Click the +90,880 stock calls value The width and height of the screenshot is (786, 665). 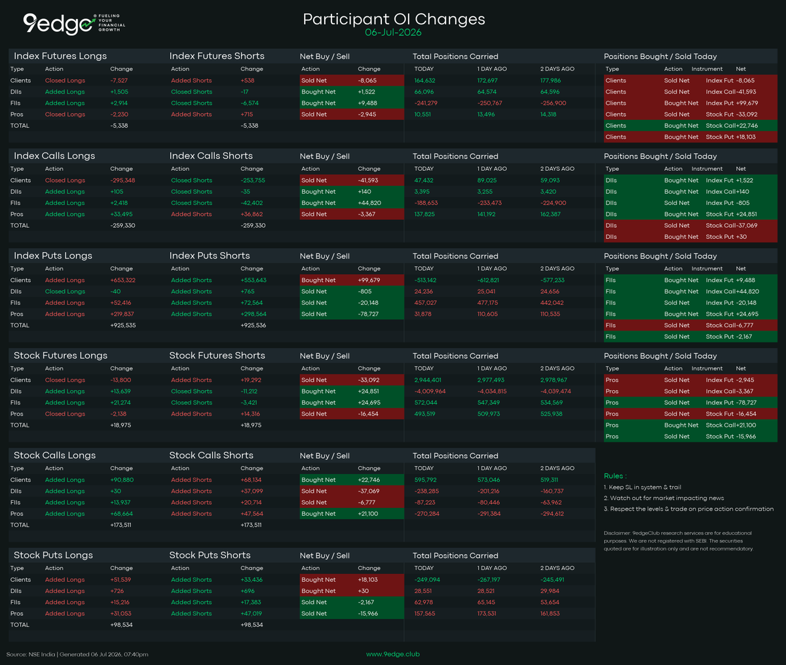pyautogui.click(x=121, y=480)
